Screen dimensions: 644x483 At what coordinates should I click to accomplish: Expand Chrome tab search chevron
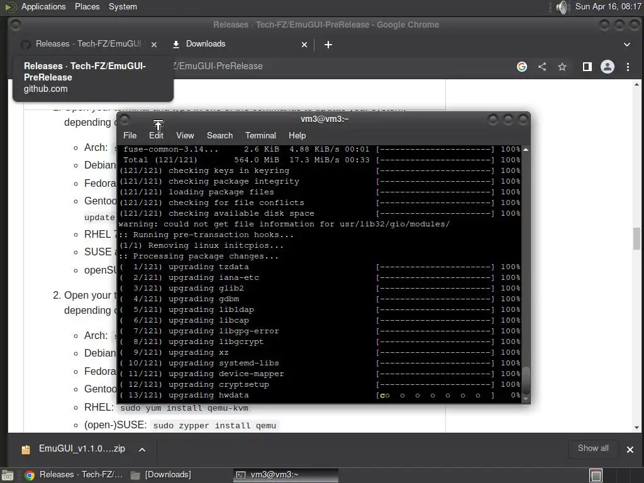627,45
